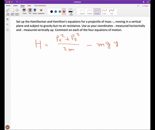Undo the last action
The width and height of the screenshot is (155, 130).
(x=17, y=2)
